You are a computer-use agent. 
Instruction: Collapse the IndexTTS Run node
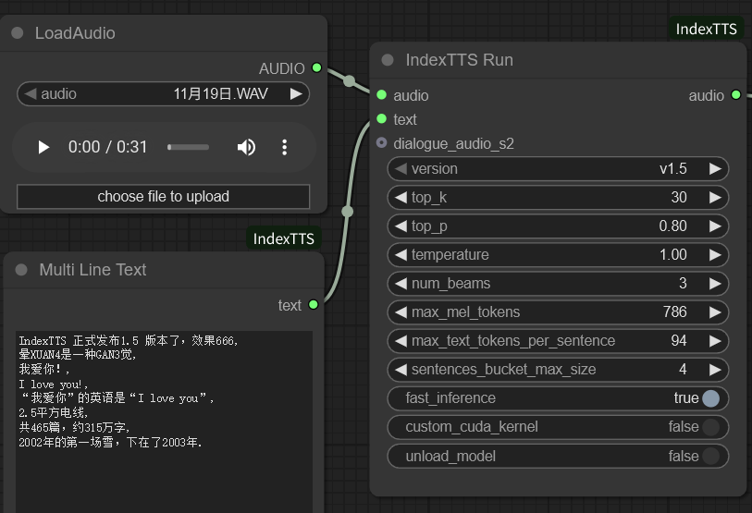tap(388, 60)
